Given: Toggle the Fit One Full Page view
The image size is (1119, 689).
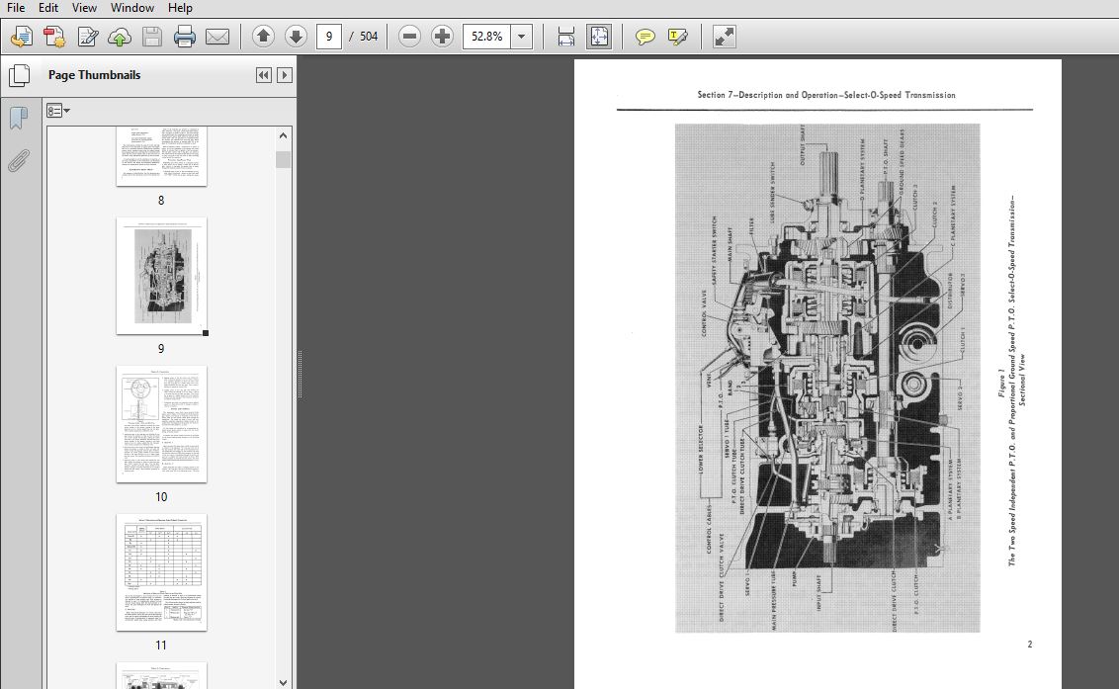Looking at the screenshot, I should (599, 38).
